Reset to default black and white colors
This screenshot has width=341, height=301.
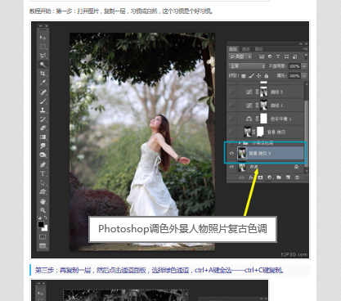(x=39, y=218)
